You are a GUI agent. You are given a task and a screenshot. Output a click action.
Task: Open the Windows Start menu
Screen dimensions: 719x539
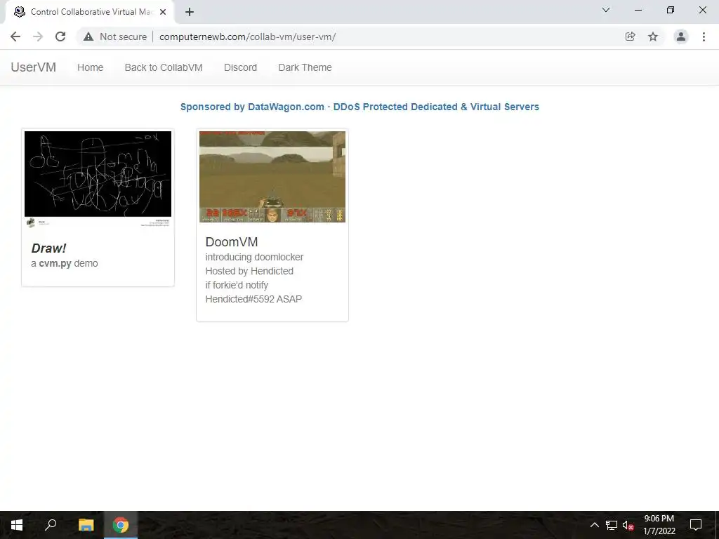[x=17, y=525]
